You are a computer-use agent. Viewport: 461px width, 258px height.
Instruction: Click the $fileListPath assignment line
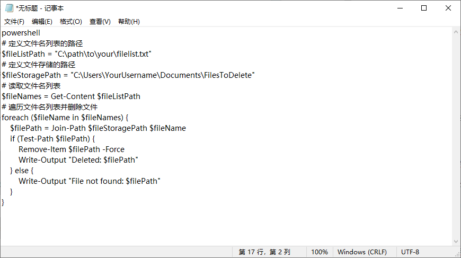pyautogui.click(x=76, y=54)
